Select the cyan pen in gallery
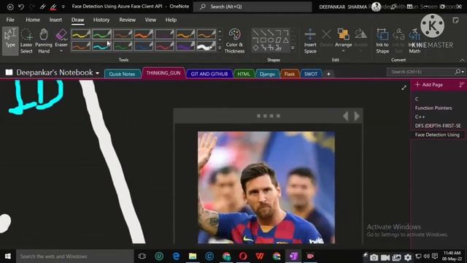This screenshot has width=467, height=263. (101, 46)
